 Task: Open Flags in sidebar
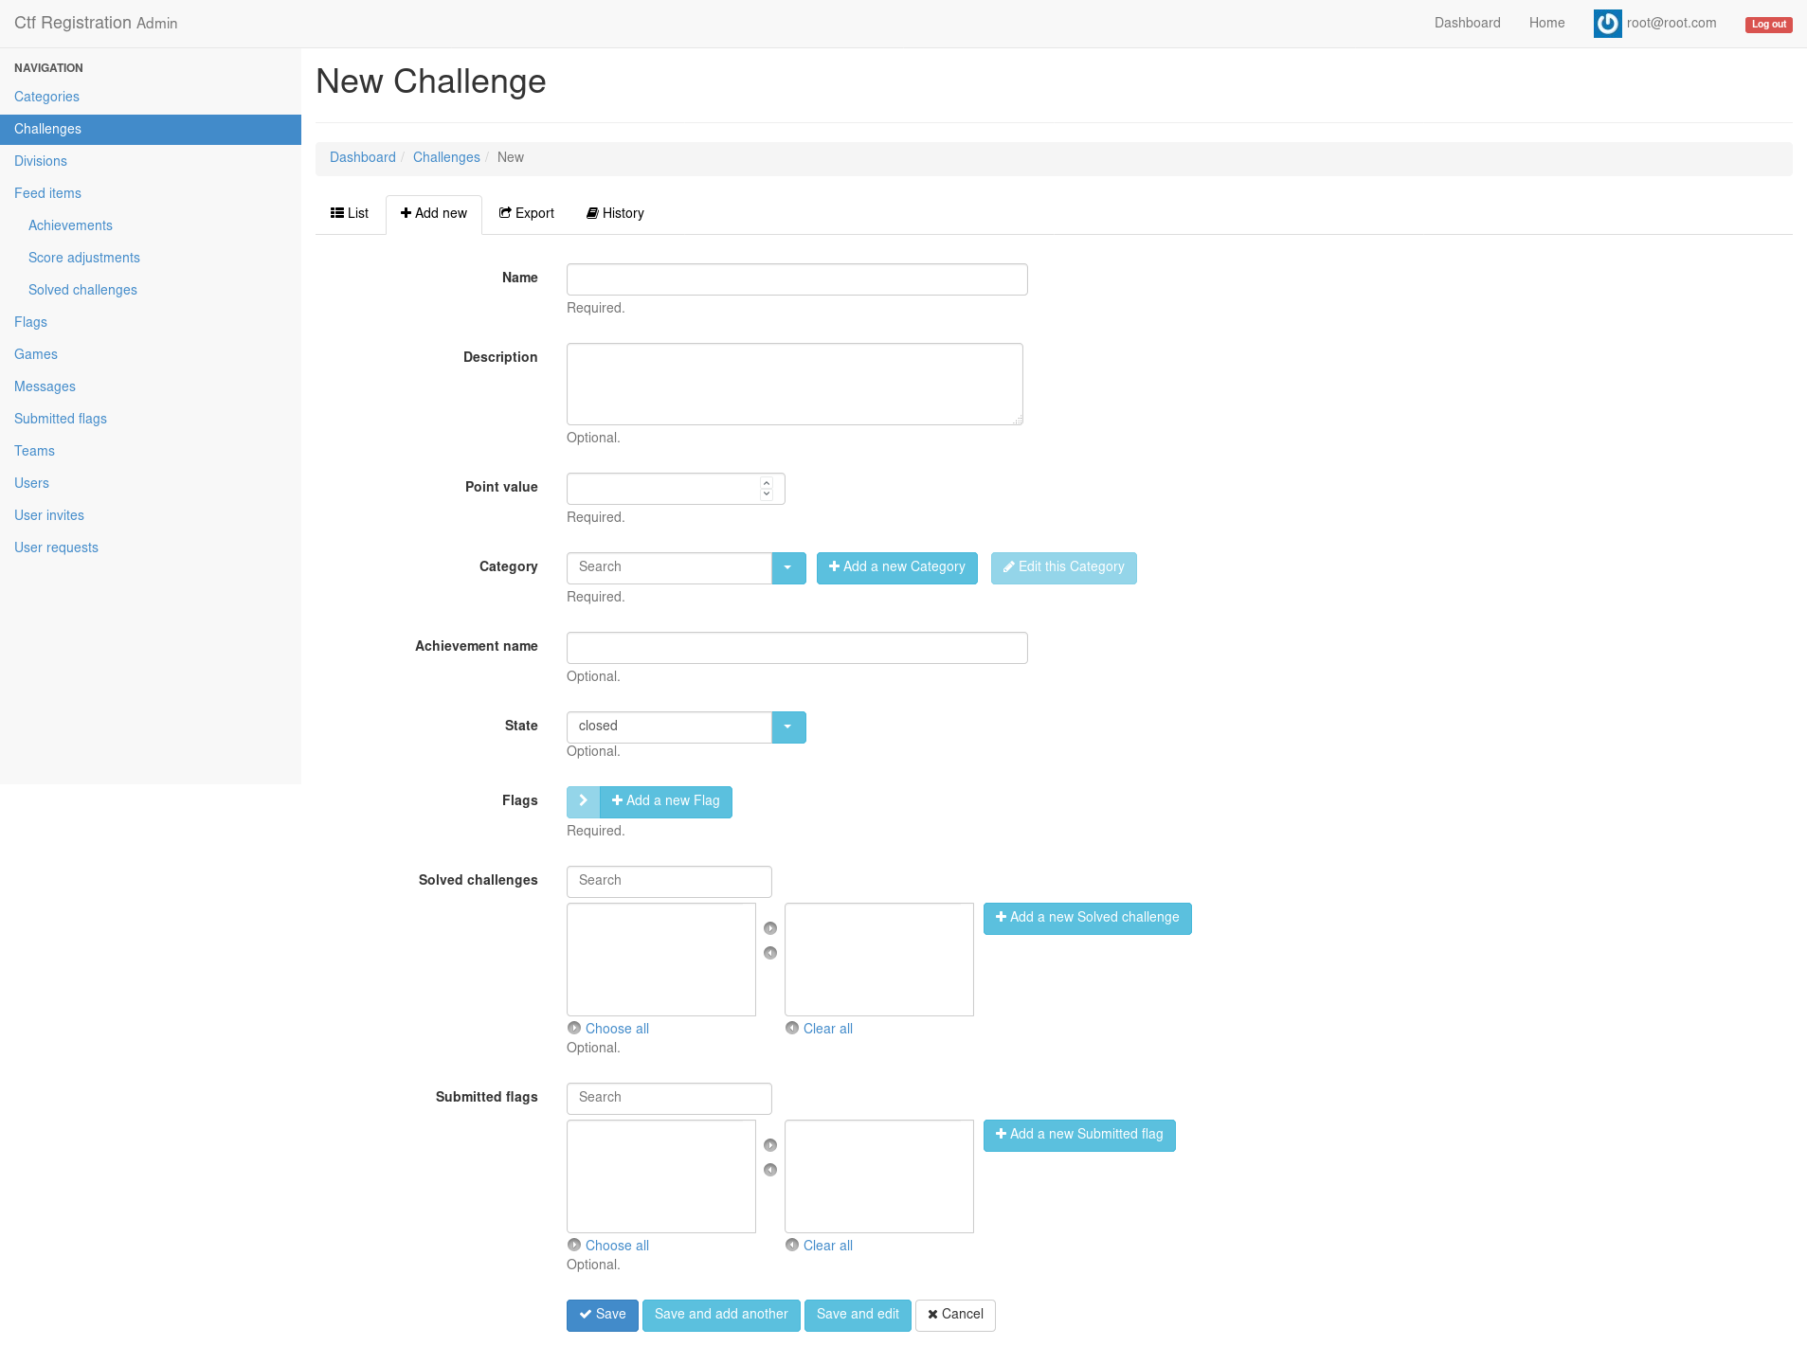[151, 322]
